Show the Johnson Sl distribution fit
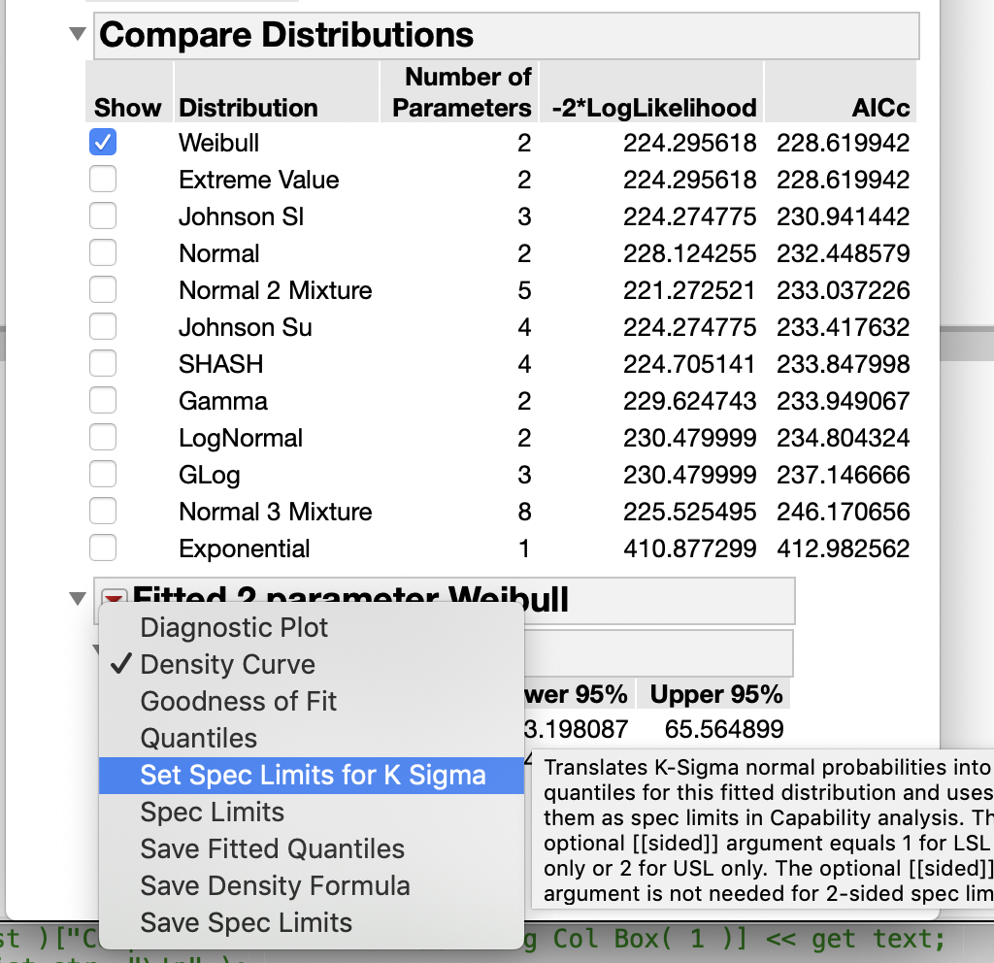This screenshot has width=994, height=963. coord(103,216)
